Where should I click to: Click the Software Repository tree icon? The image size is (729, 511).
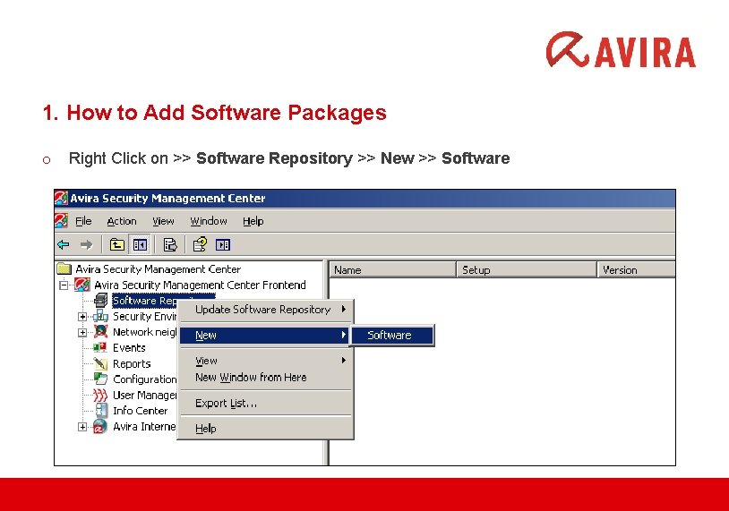100,301
